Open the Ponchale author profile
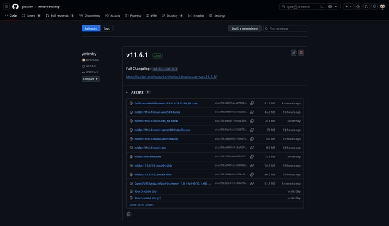The width and height of the screenshot is (389, 226). pos(92,60)
